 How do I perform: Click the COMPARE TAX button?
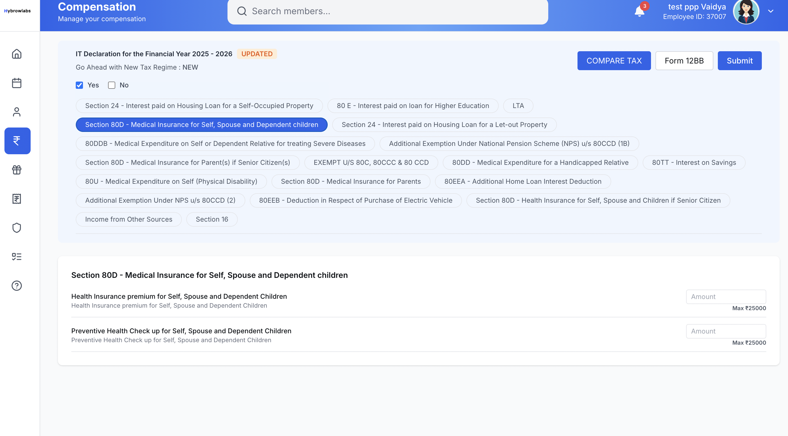pos(614,61)
